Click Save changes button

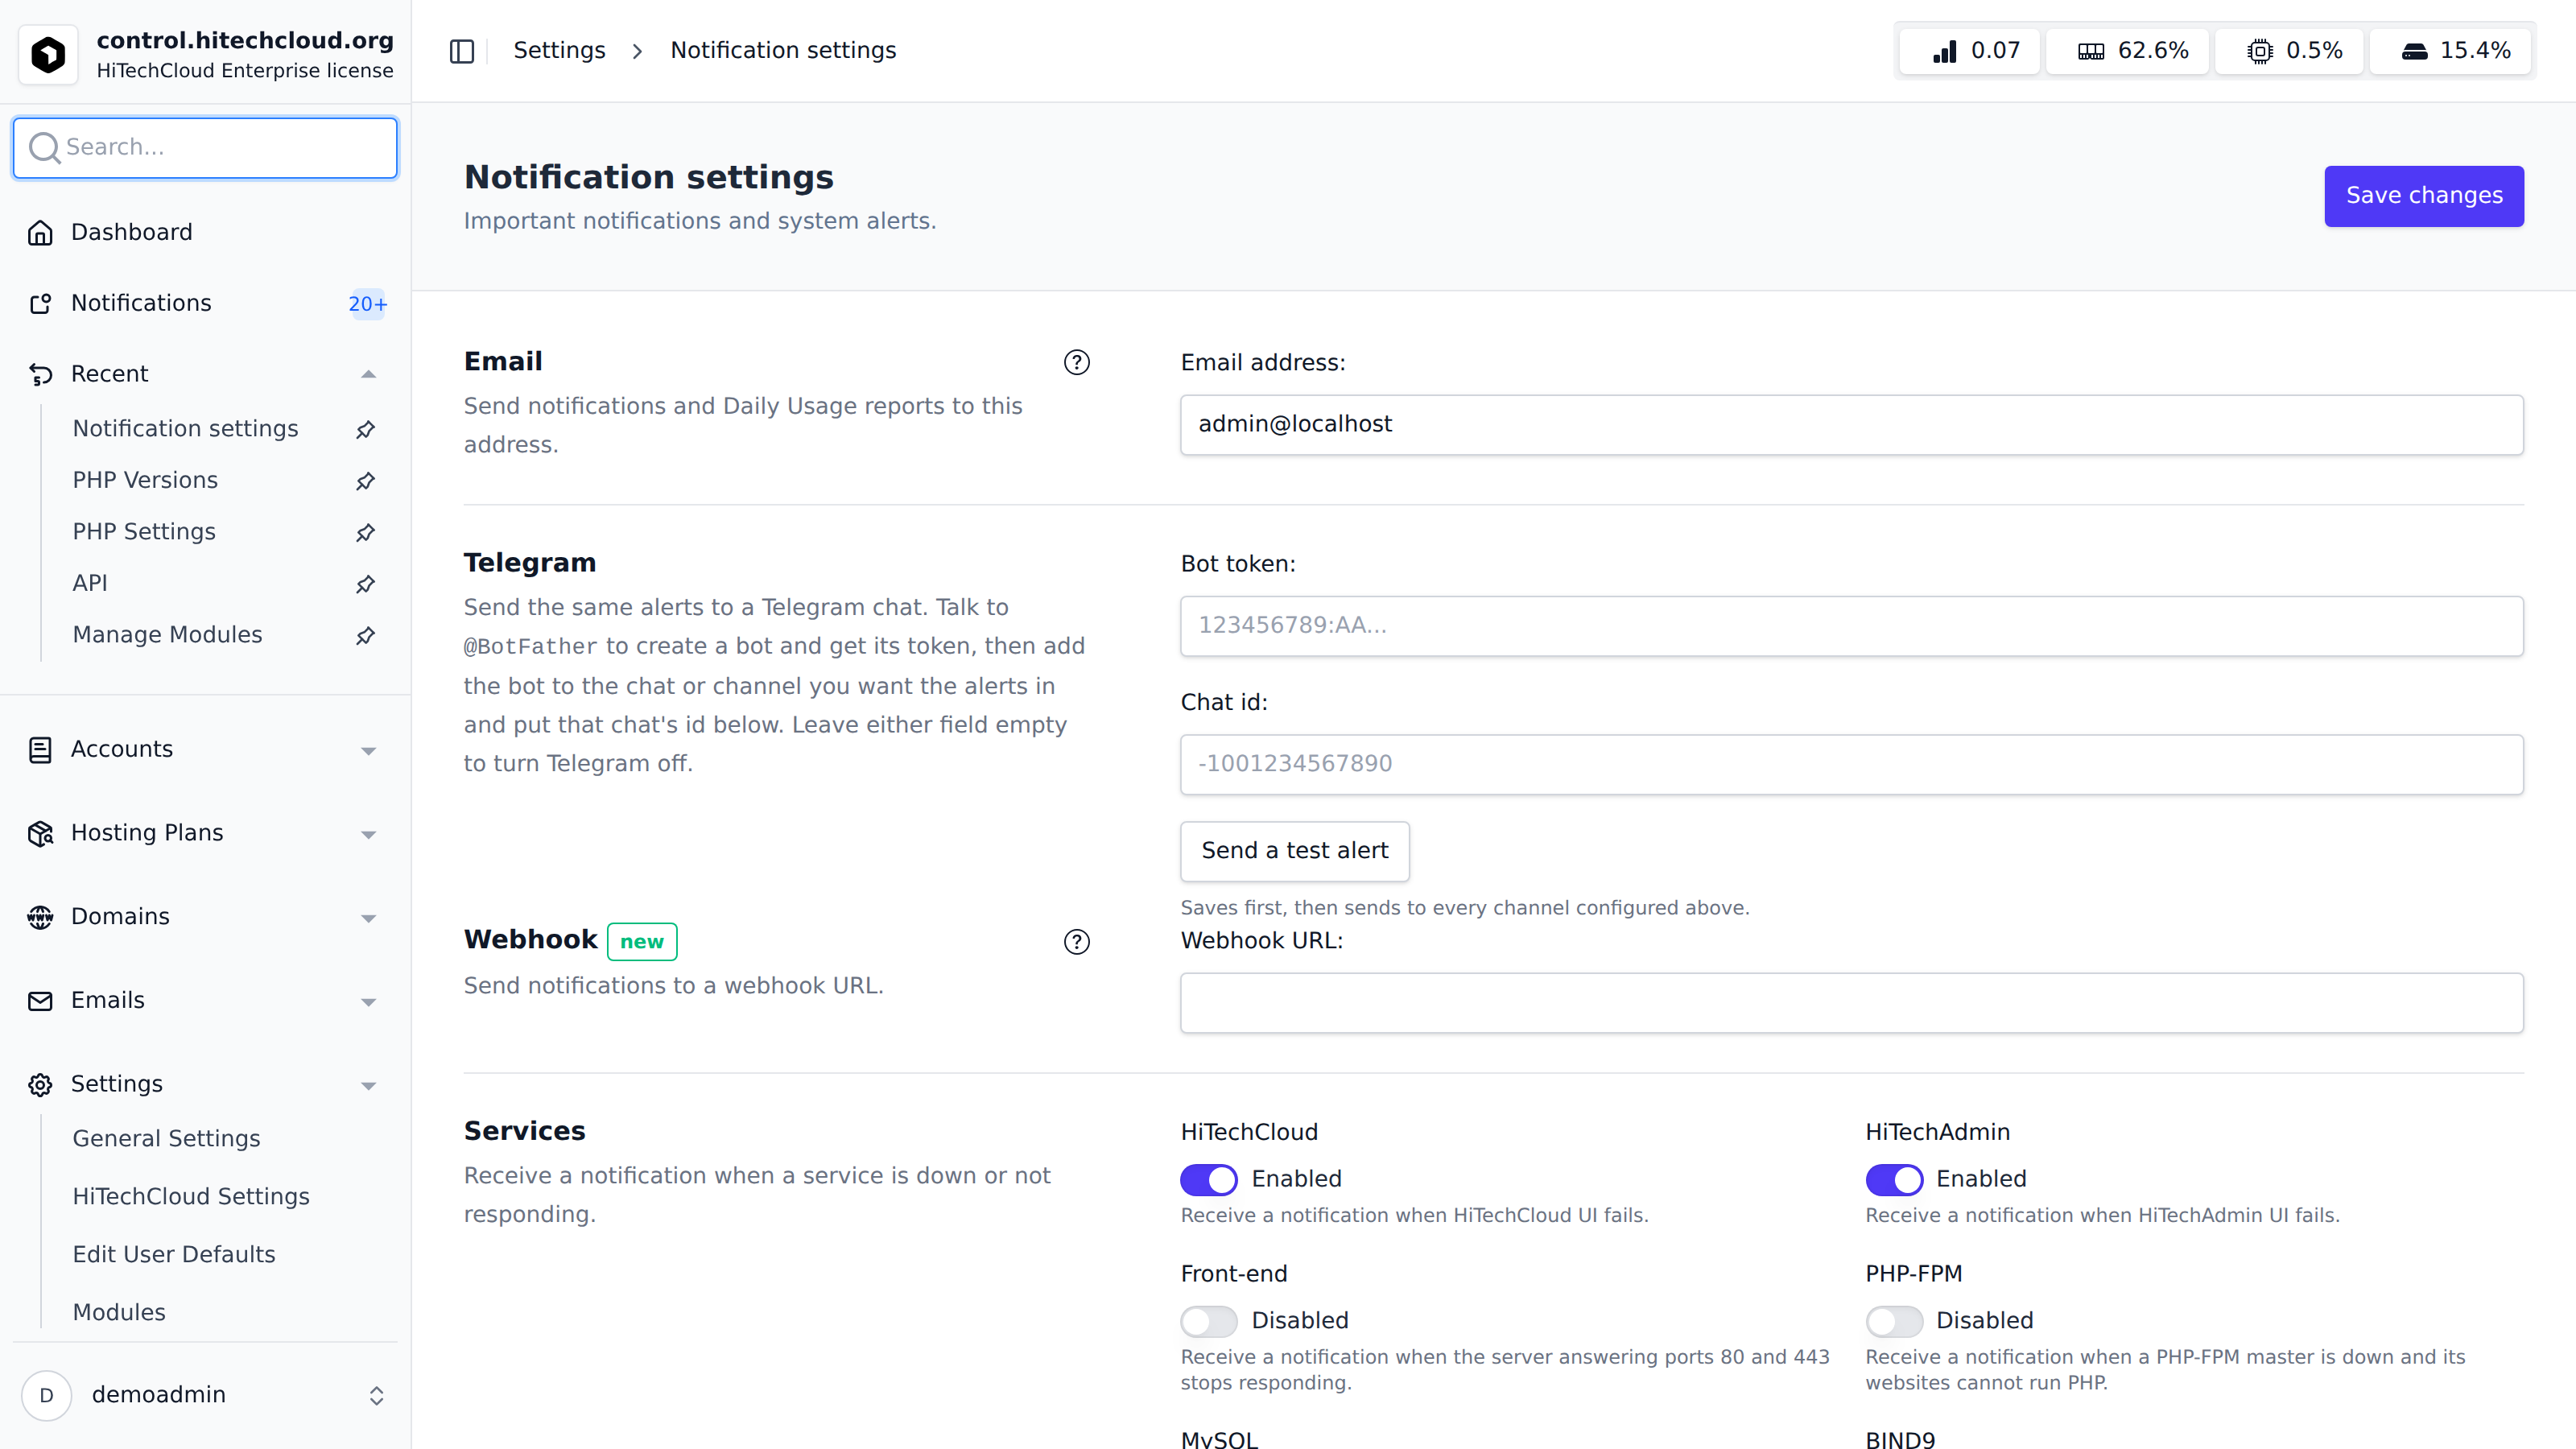[2423, 196]
